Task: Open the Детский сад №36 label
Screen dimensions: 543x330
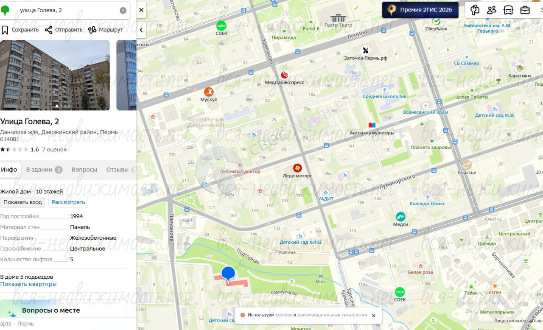Action: pos(495,115)
